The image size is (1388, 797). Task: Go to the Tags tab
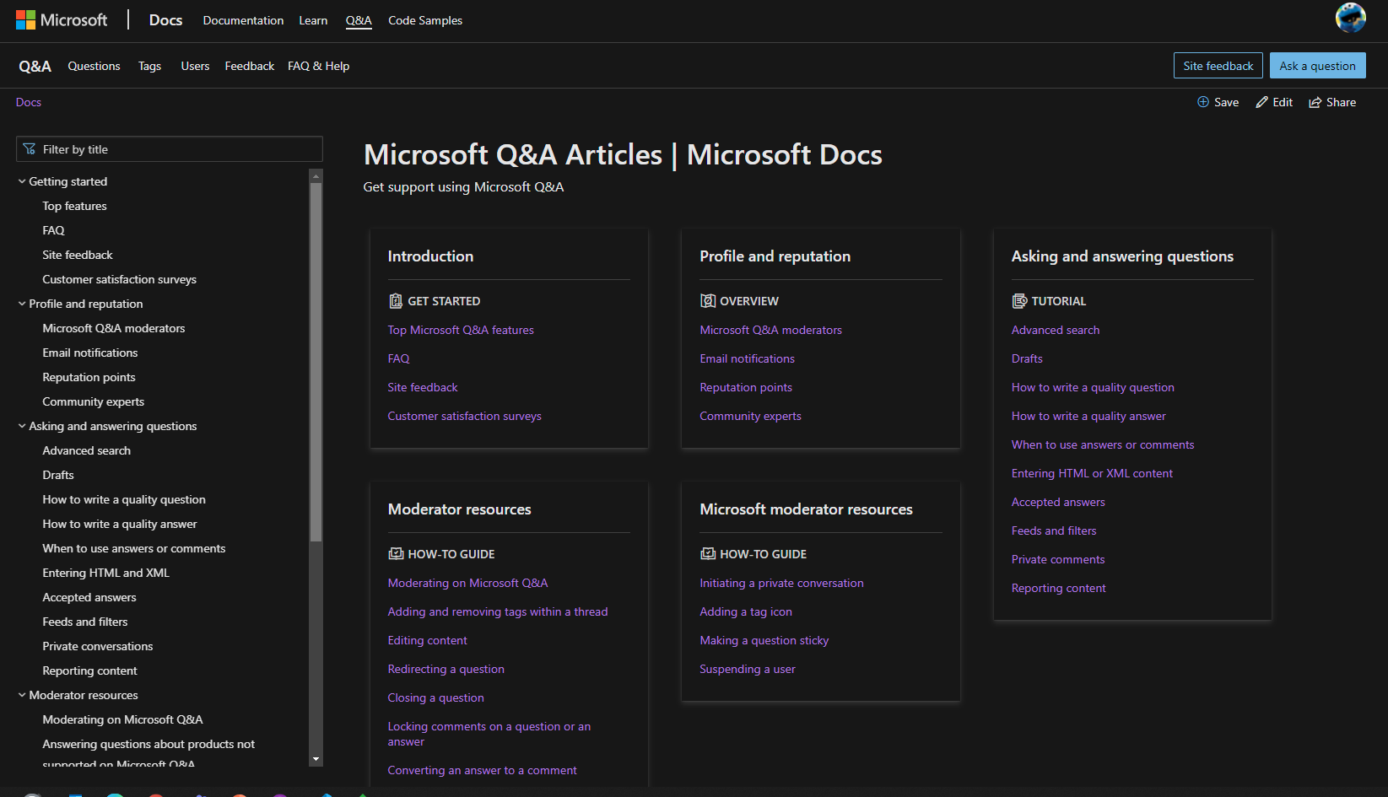[149, 66]
